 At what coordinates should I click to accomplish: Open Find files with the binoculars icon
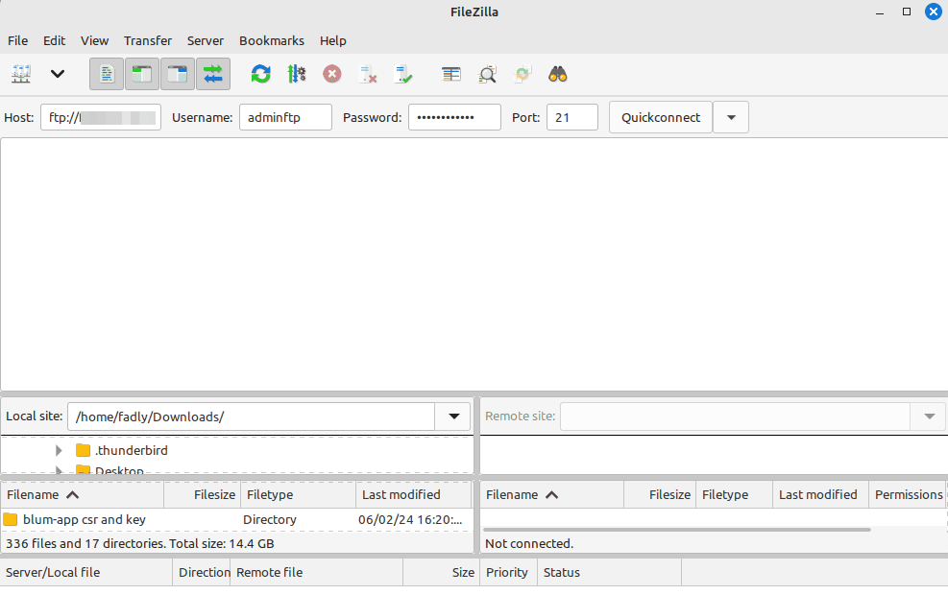point(557,74)
